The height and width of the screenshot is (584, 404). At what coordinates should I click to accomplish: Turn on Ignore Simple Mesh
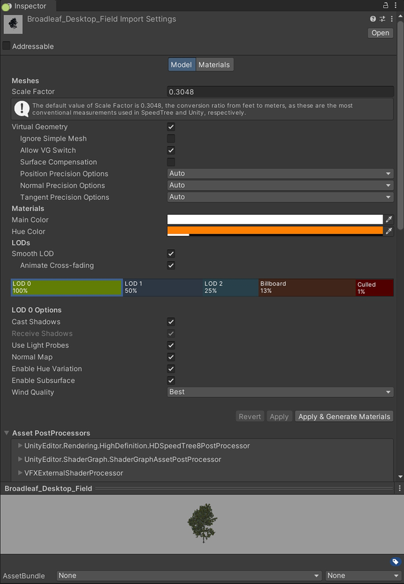click(x=171, y=139)
